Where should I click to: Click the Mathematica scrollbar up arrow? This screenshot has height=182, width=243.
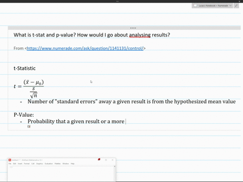(x=114, y=166)
